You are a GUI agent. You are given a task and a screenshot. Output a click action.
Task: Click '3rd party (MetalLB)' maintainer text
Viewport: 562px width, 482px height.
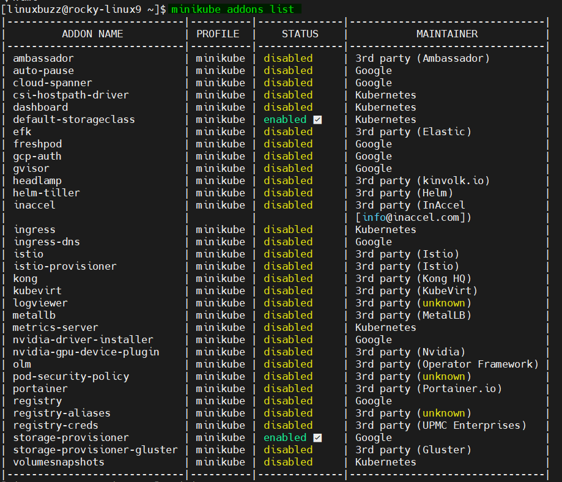pos(413,315)
